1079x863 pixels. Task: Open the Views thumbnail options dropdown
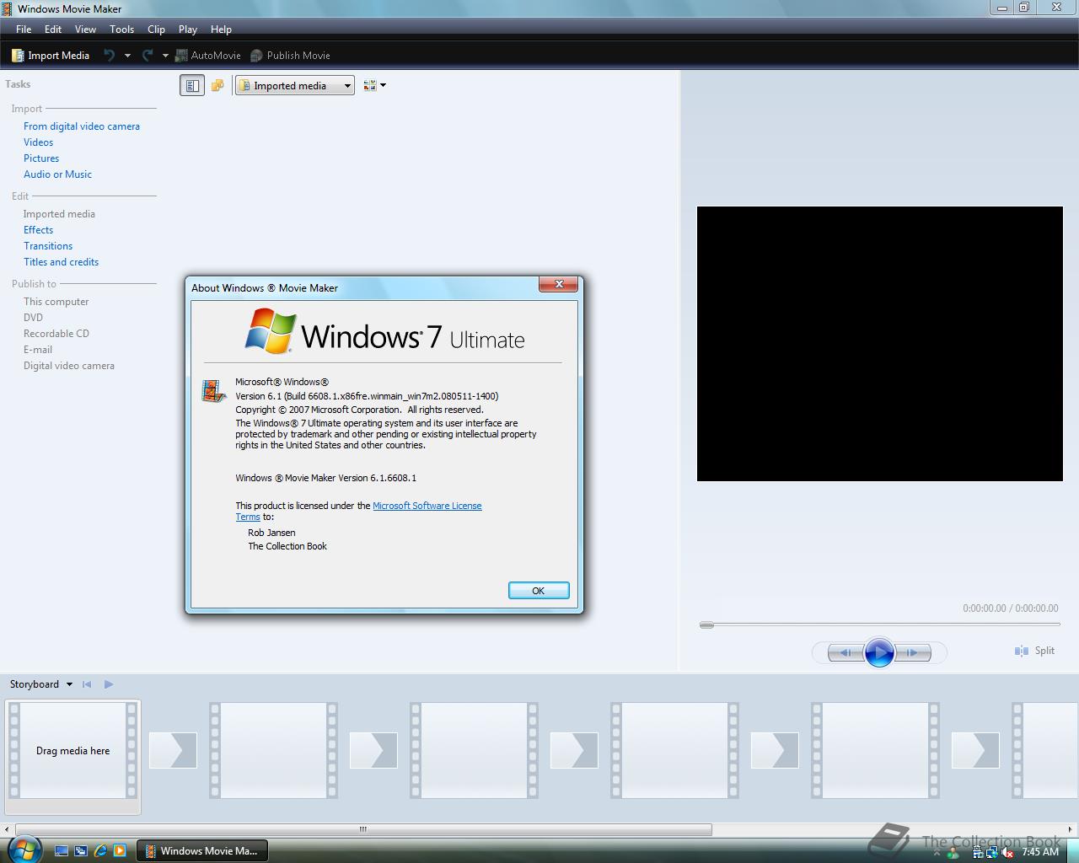(374, 85)
